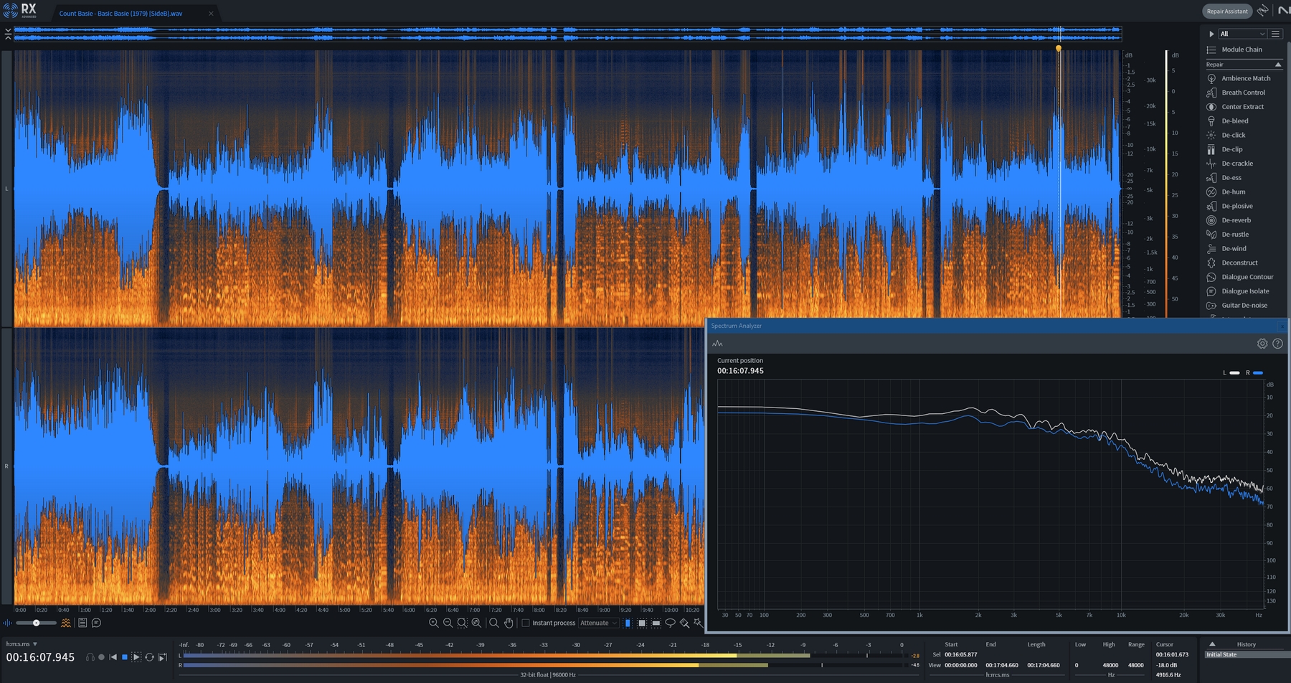Click the playhead marker on timeline
The height and width of the screenshot is (683, 1291).
(1059, 49)
